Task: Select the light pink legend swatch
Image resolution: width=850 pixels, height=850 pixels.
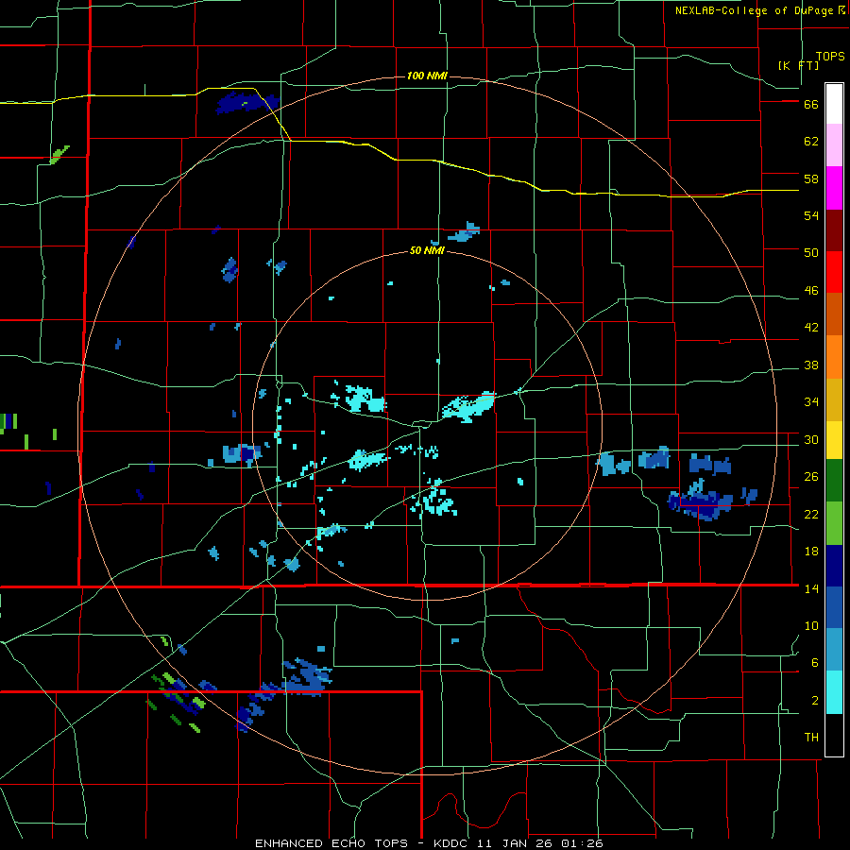Action: [834, 145]
